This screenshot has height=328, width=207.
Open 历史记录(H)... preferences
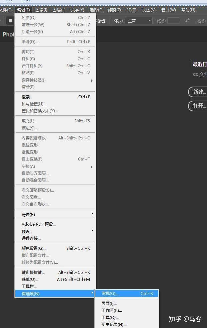[x=127, y=324]
